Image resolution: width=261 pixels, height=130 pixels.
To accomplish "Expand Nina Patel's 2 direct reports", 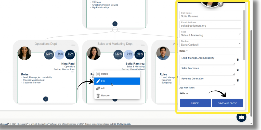I will pyautogui.click(x=46, y=99).
